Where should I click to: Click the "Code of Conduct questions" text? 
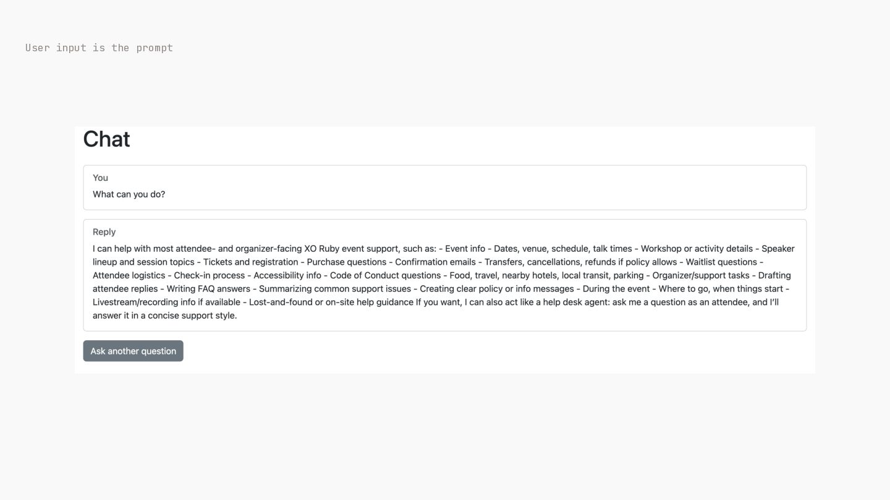(385, 275)
